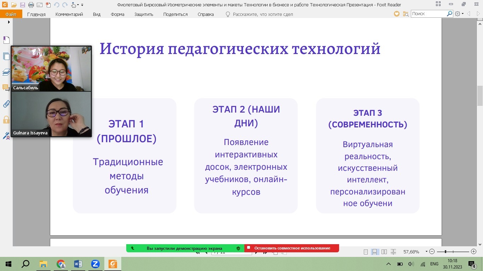Screen dimensions: 483x271
Task: Click the Поиск search input field
Action: (x=428, y=14)
